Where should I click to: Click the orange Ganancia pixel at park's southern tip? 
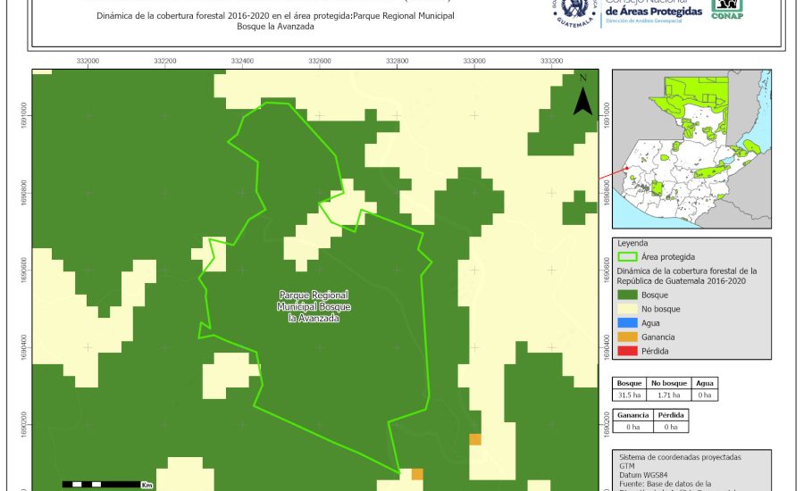[416, 474]
